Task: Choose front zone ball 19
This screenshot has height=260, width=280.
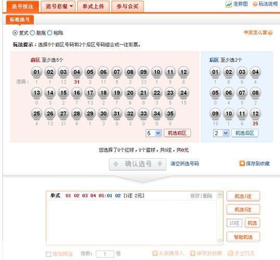Action: 117,93
